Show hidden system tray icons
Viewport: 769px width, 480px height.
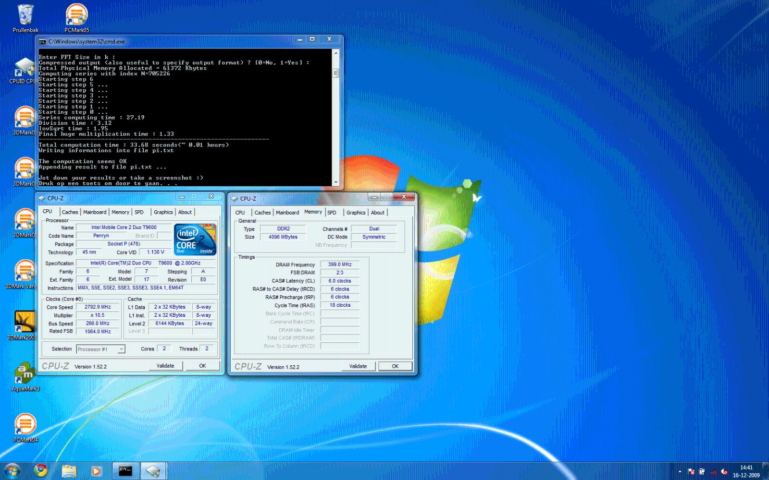point(680,471)
